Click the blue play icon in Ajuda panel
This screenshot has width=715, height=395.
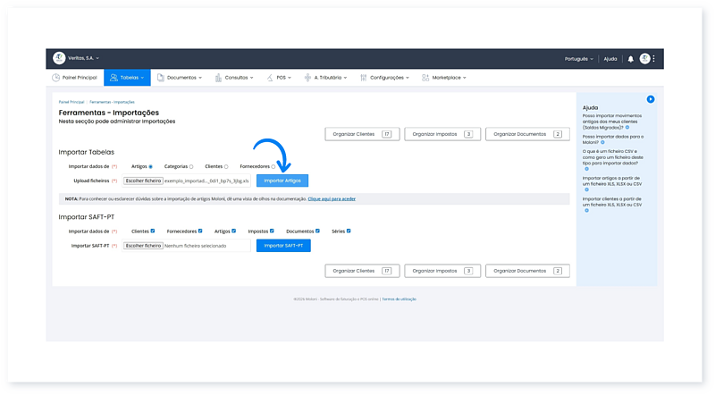[651, 98]
